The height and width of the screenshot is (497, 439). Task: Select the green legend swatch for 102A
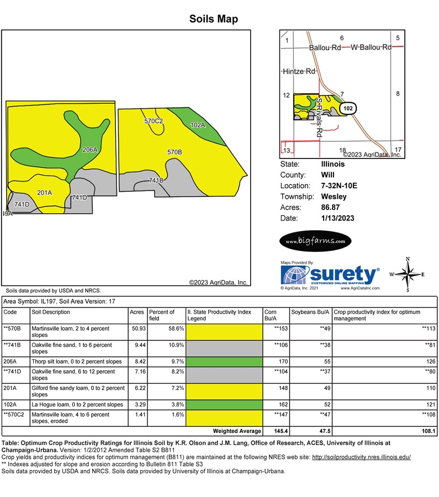pos(224,405)
